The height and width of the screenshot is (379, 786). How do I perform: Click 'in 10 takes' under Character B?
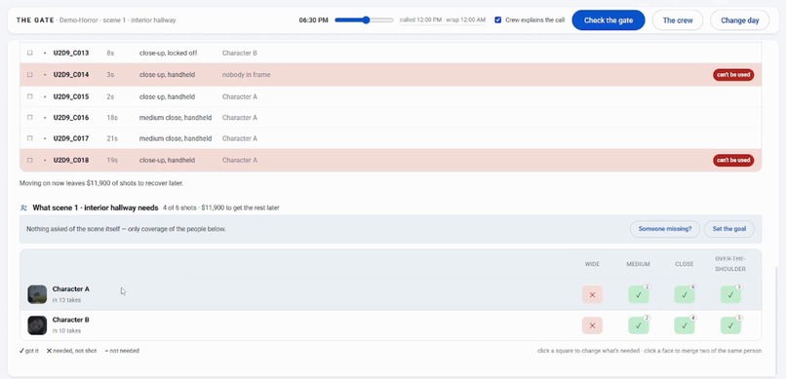[66, 331]
